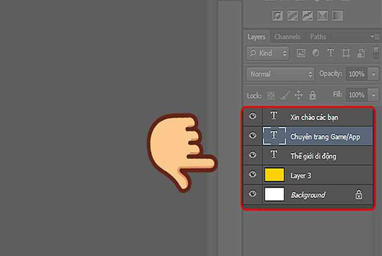Open the Paths tab
The height and width of the screenshot is (256, 382).
coord(318,37)
